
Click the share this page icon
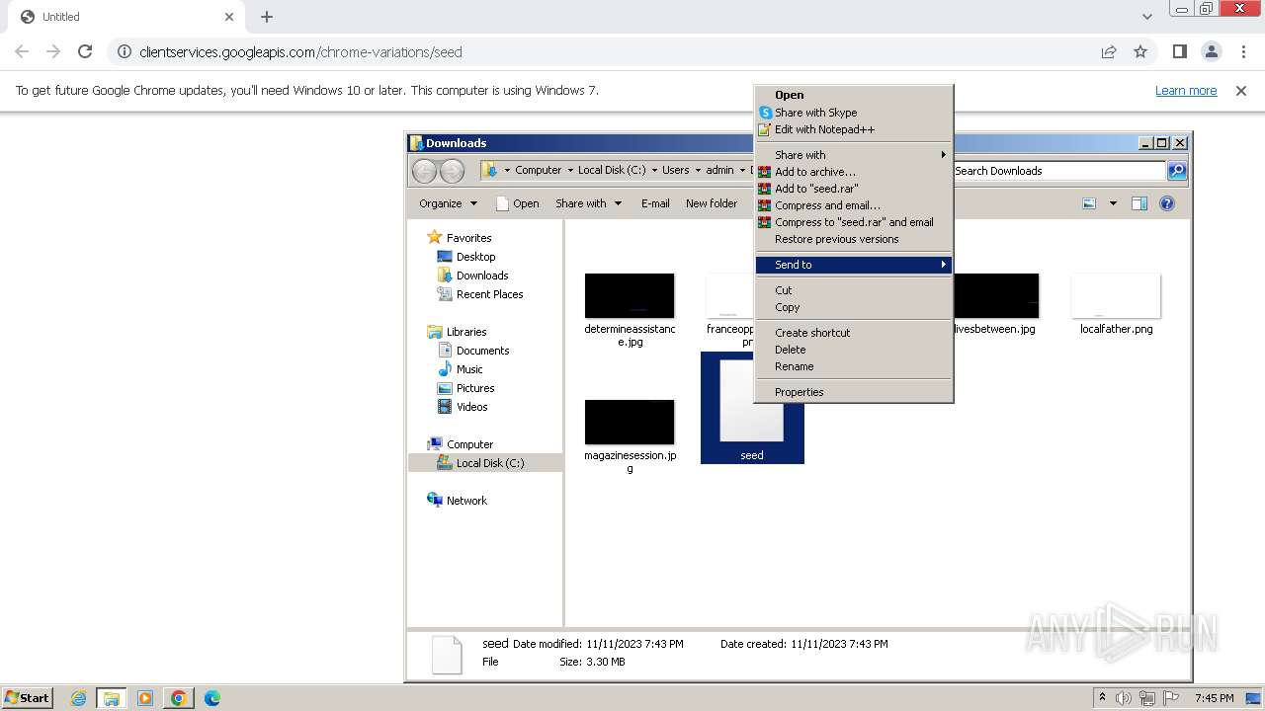[1109, 51]
